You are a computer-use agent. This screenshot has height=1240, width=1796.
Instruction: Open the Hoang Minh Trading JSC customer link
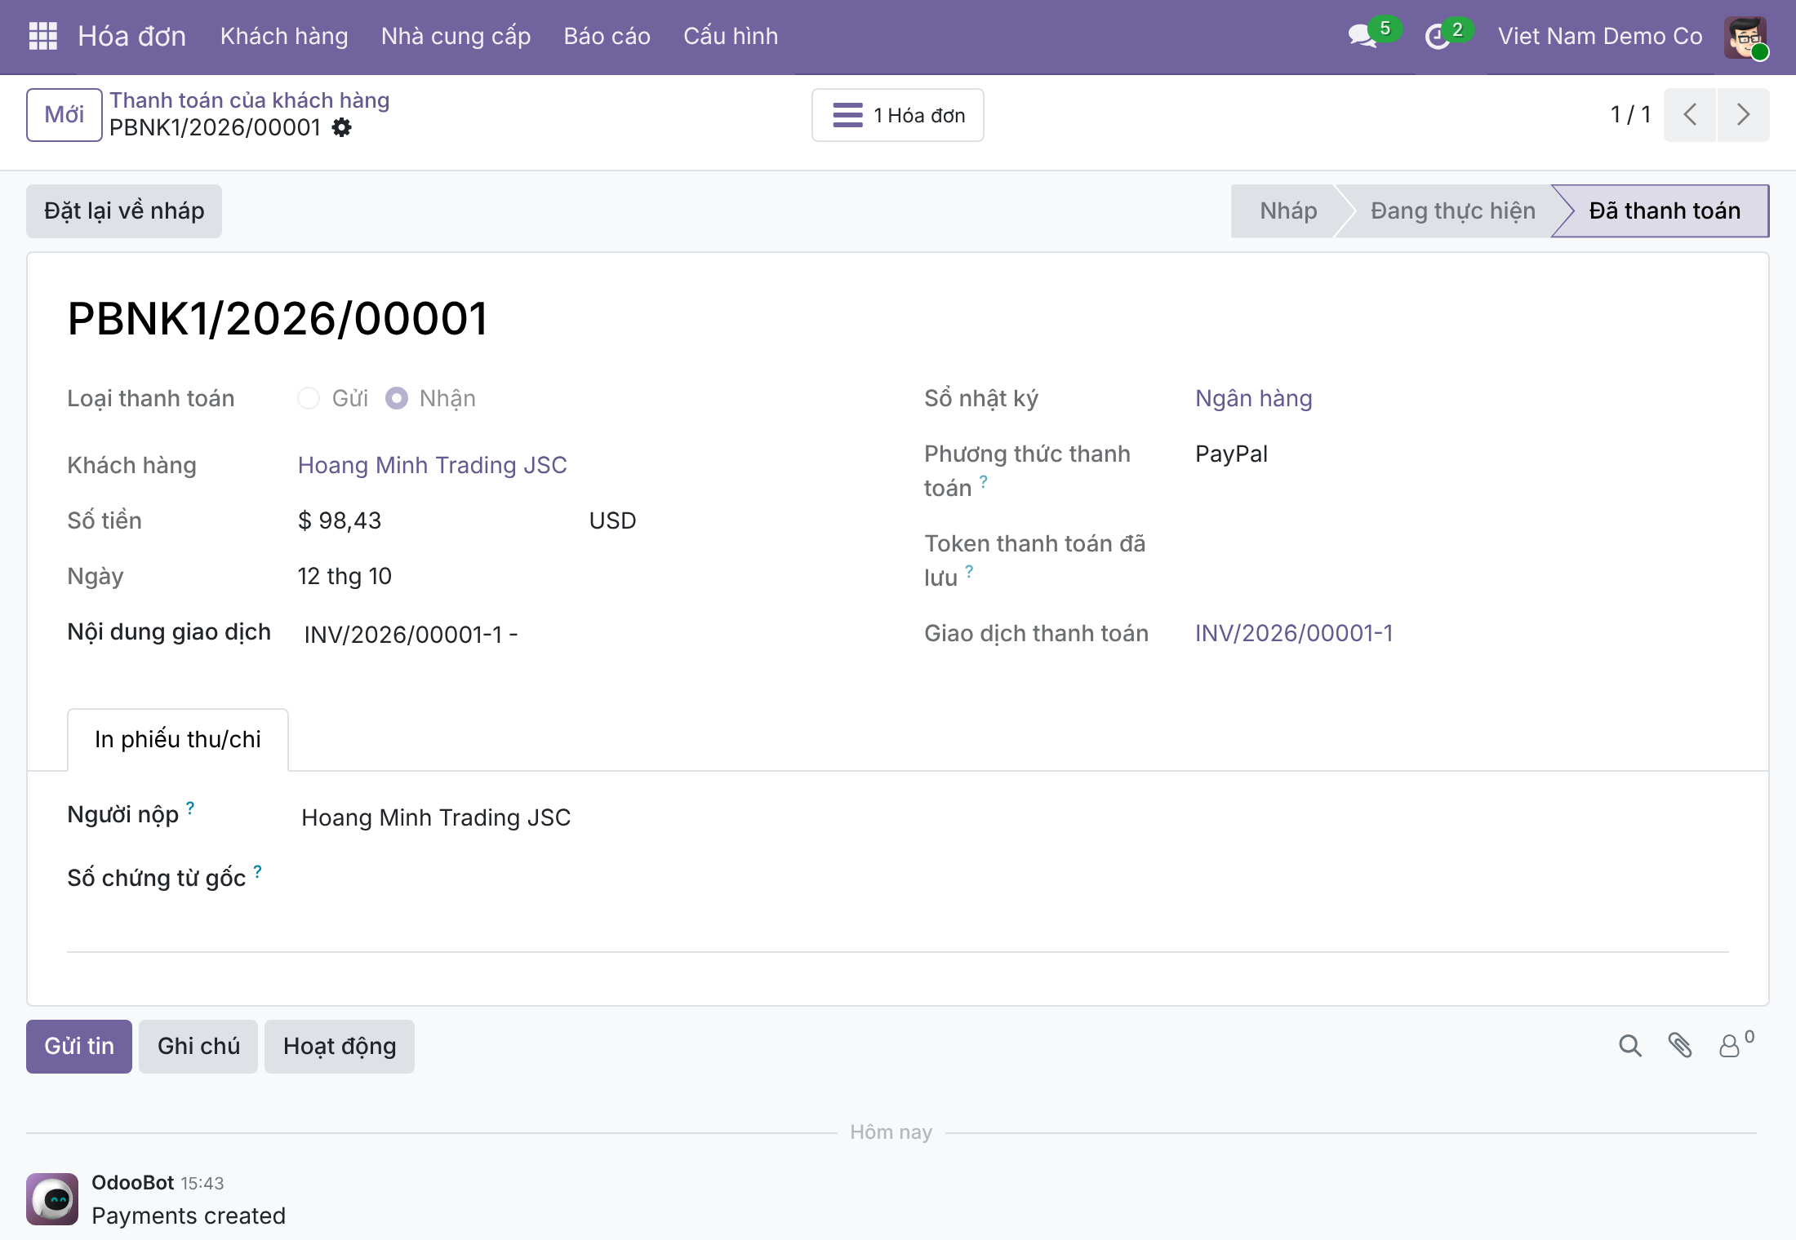pos(432,465)
